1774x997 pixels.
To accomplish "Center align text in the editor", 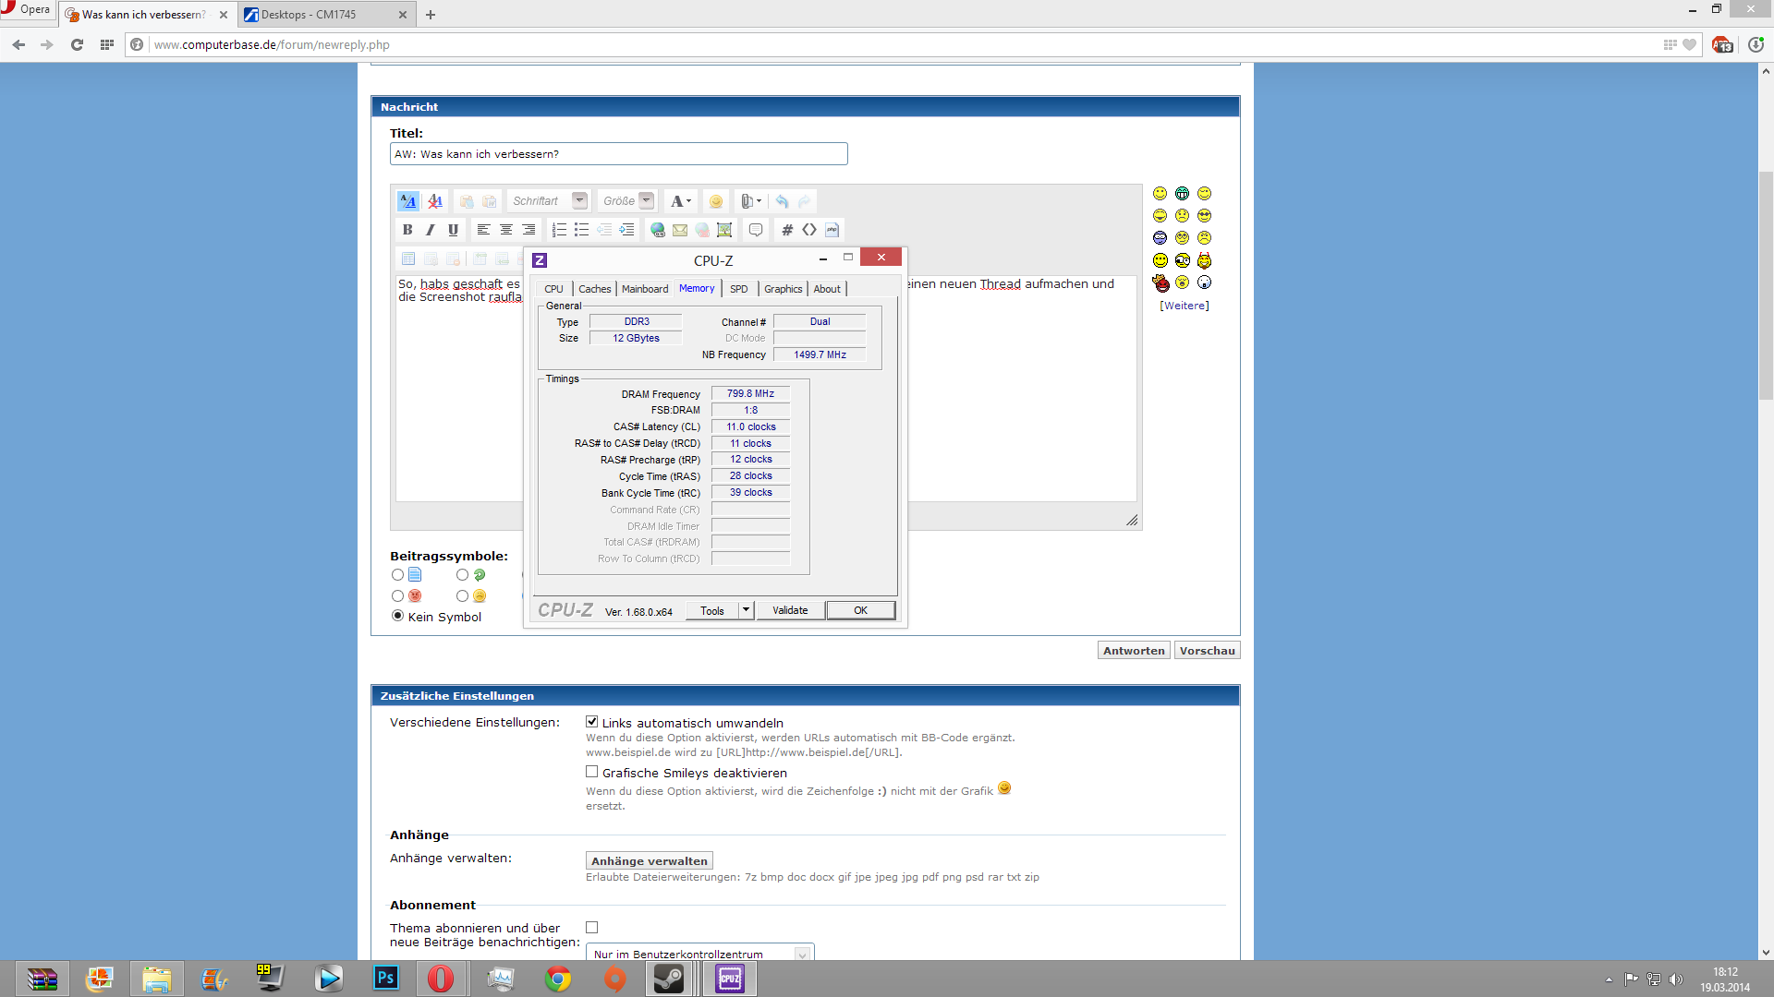I will coord(506,230).
